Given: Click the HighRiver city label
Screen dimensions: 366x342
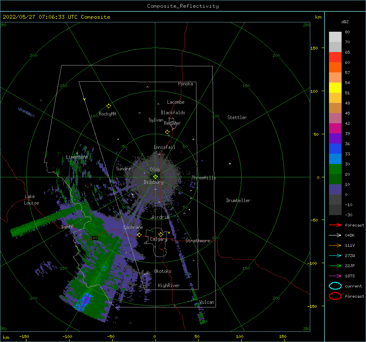Looking at the screenshot, I should (169, 285).
